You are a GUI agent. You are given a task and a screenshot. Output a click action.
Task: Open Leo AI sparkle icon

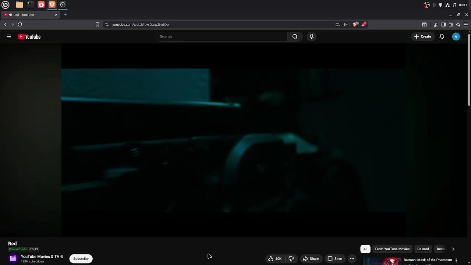pos(458,25)
